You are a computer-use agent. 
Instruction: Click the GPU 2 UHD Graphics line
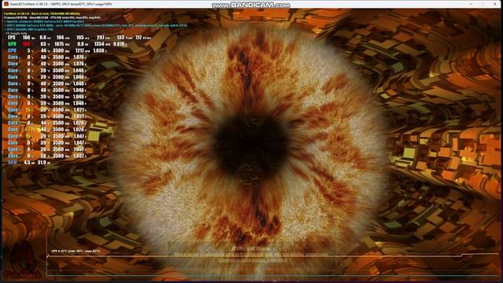[x=29, y=29]
